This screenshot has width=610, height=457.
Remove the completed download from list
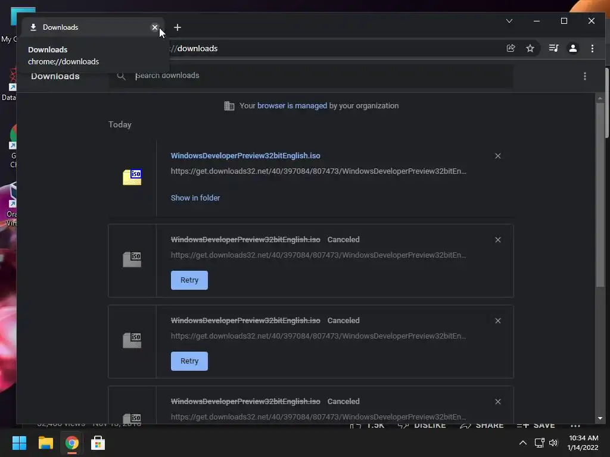497,156
